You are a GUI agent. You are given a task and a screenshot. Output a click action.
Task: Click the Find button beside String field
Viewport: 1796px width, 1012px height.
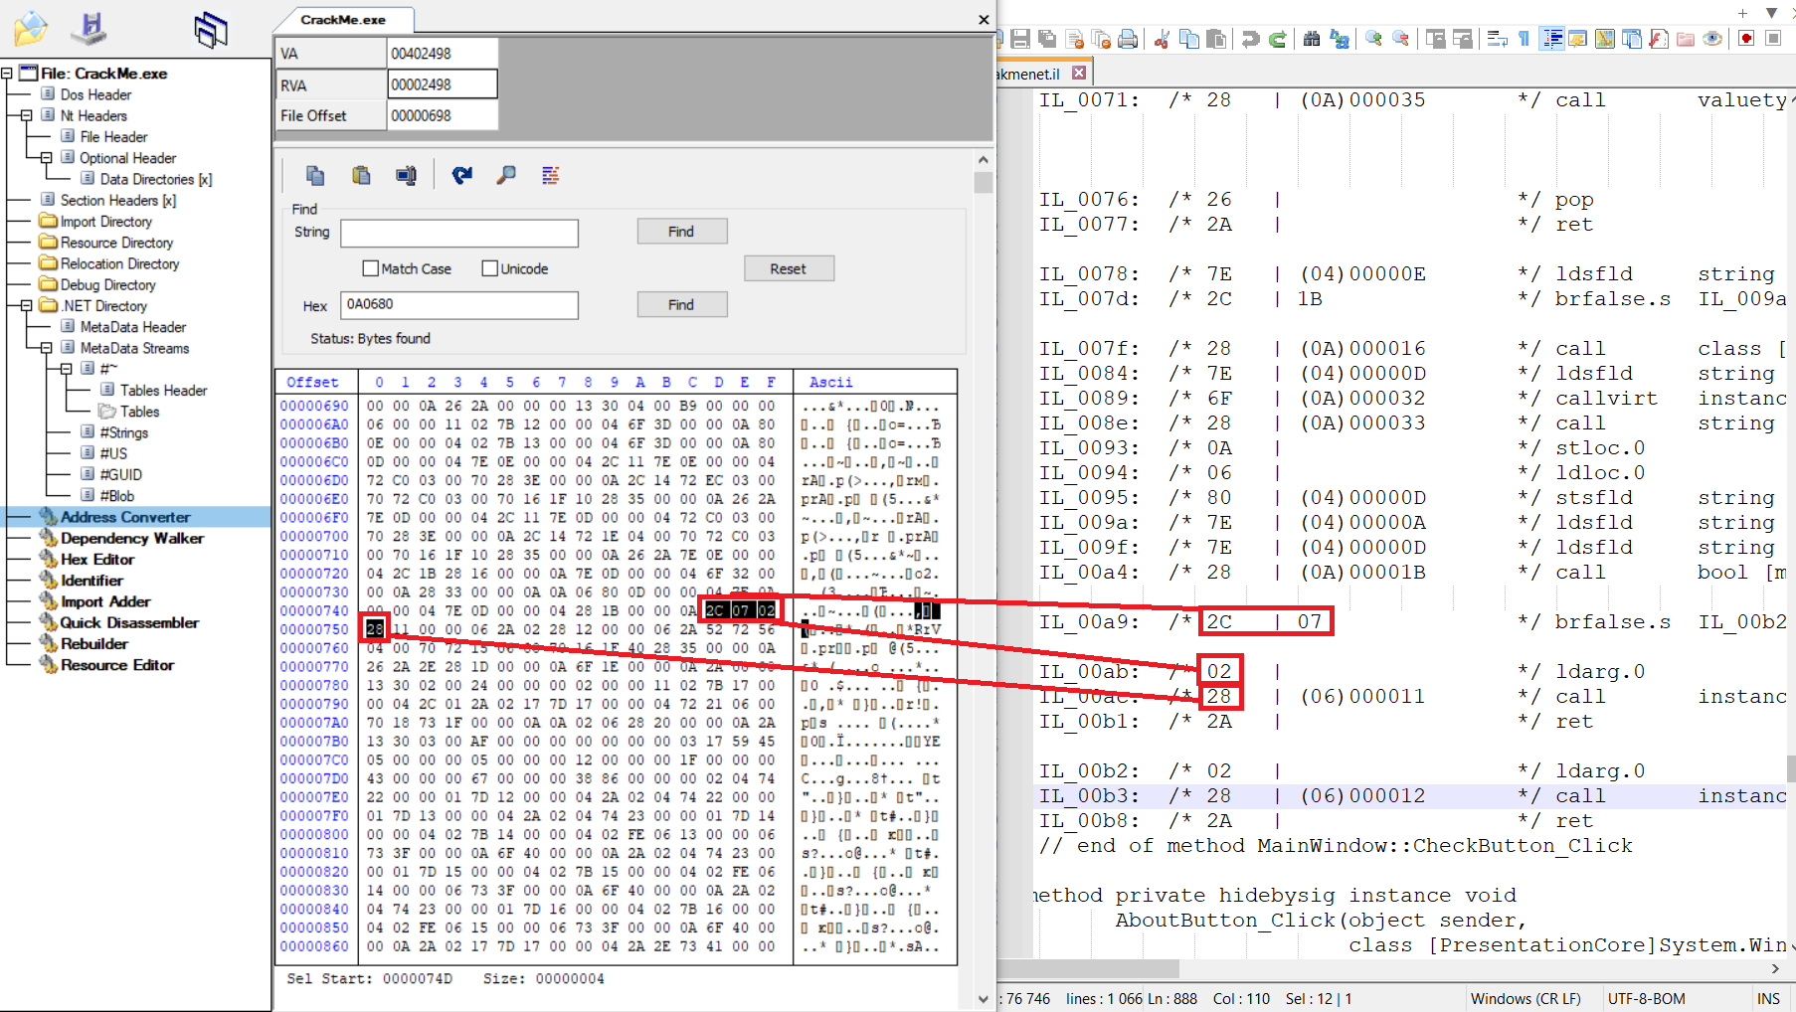[681, 232]
